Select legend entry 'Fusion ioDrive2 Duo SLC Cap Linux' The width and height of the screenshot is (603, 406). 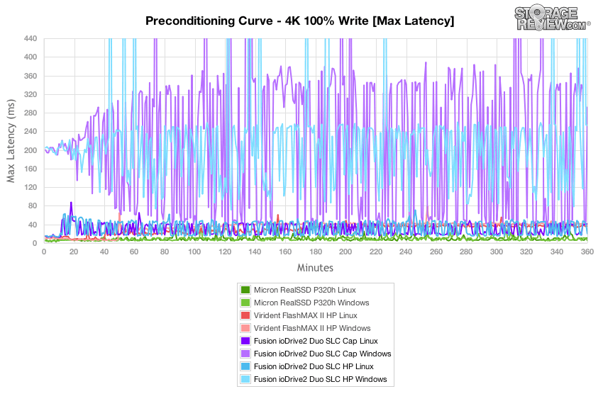[316, 341]
